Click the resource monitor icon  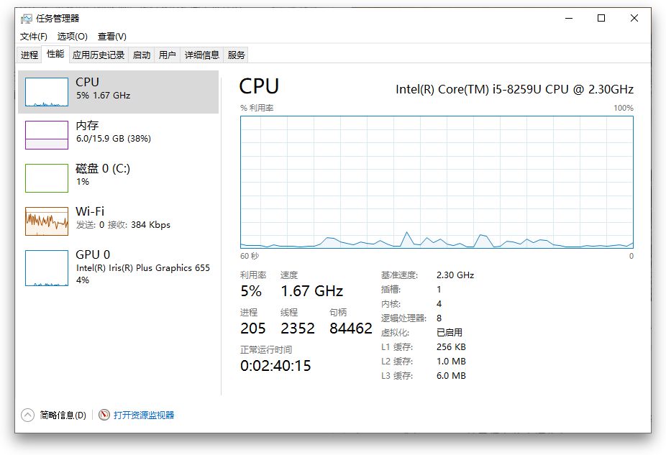click(104, 415)
